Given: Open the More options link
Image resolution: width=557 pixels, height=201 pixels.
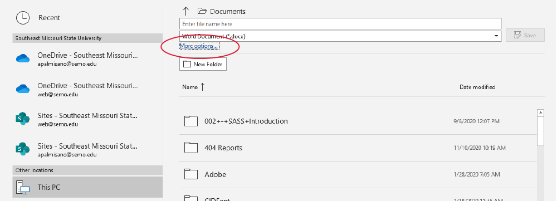Looking at the screenshot, I should coord(199,46).
